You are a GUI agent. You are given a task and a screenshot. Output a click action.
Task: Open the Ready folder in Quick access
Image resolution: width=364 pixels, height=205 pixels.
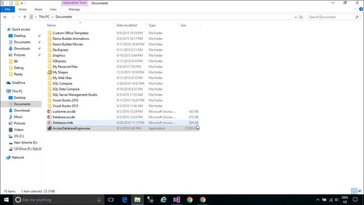[18, 74]
